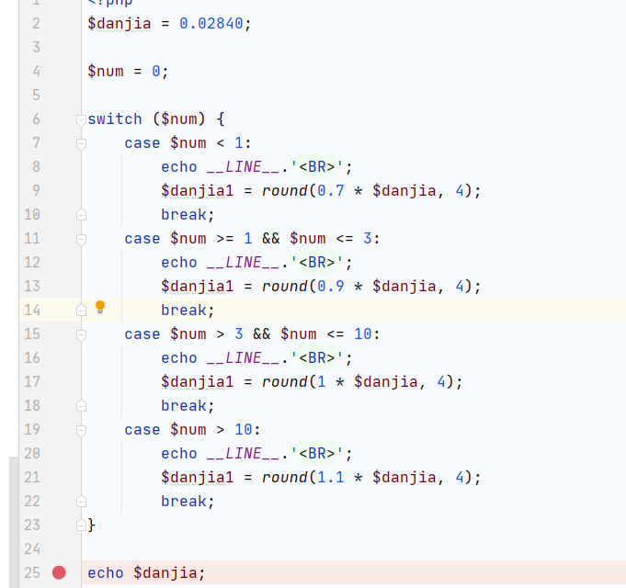Click the switch keyword on line 6
This screenshot has width=626, height=588.
coord(115,119)
